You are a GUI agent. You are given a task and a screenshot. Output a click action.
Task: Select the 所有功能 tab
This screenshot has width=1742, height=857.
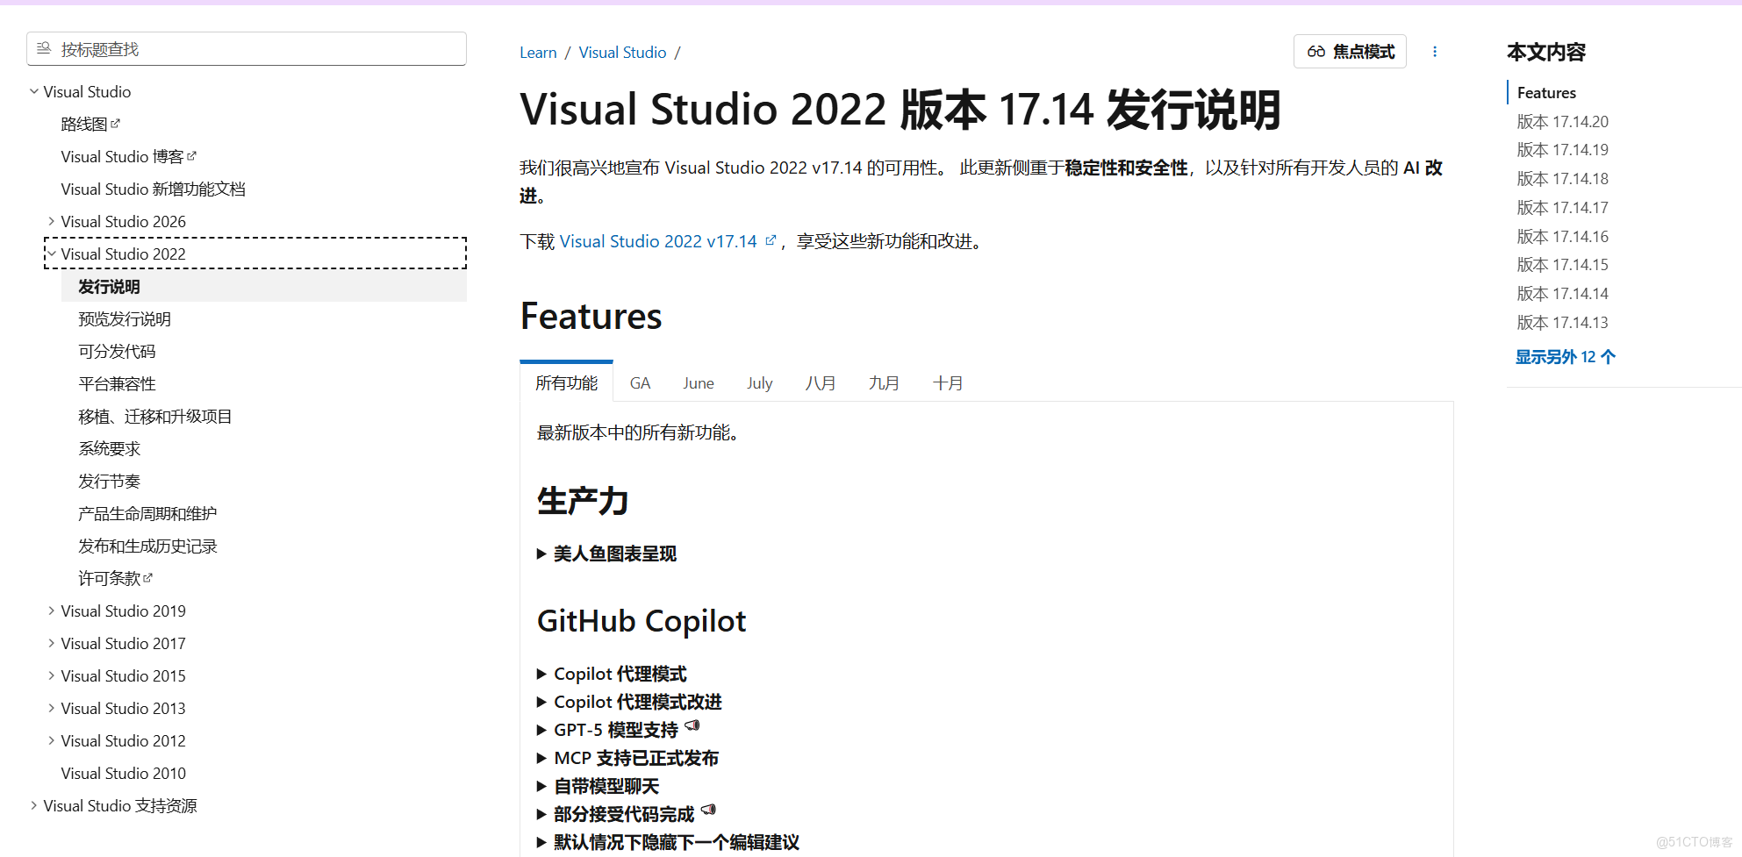[566, 382]
